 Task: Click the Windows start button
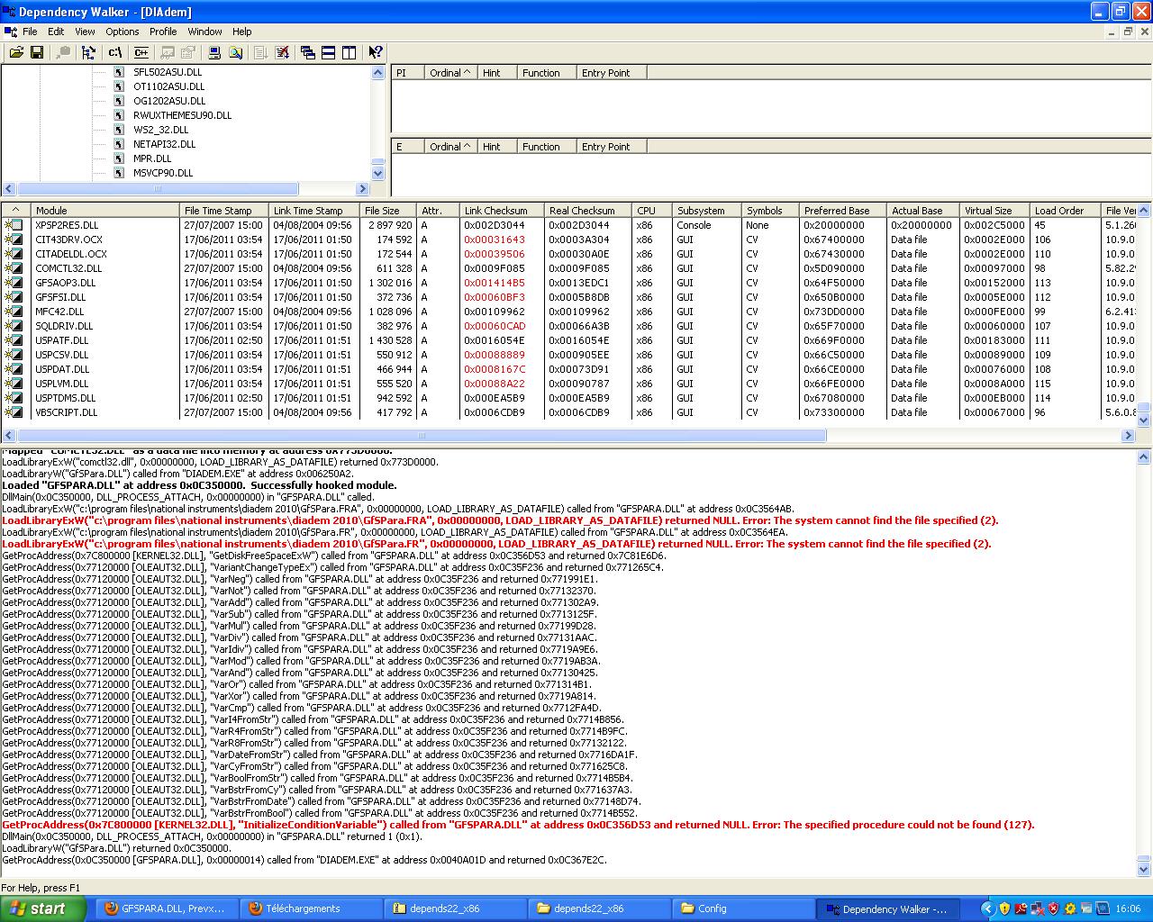43,908
